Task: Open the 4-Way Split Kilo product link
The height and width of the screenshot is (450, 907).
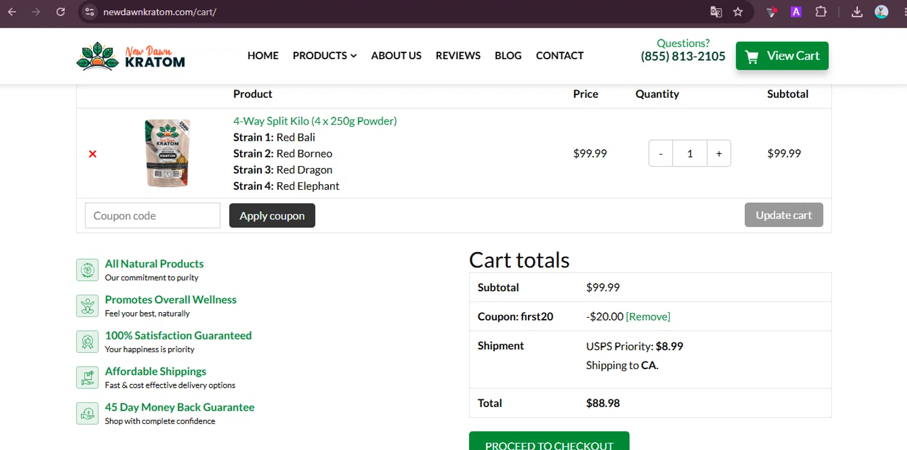Action: coord(315,121)
